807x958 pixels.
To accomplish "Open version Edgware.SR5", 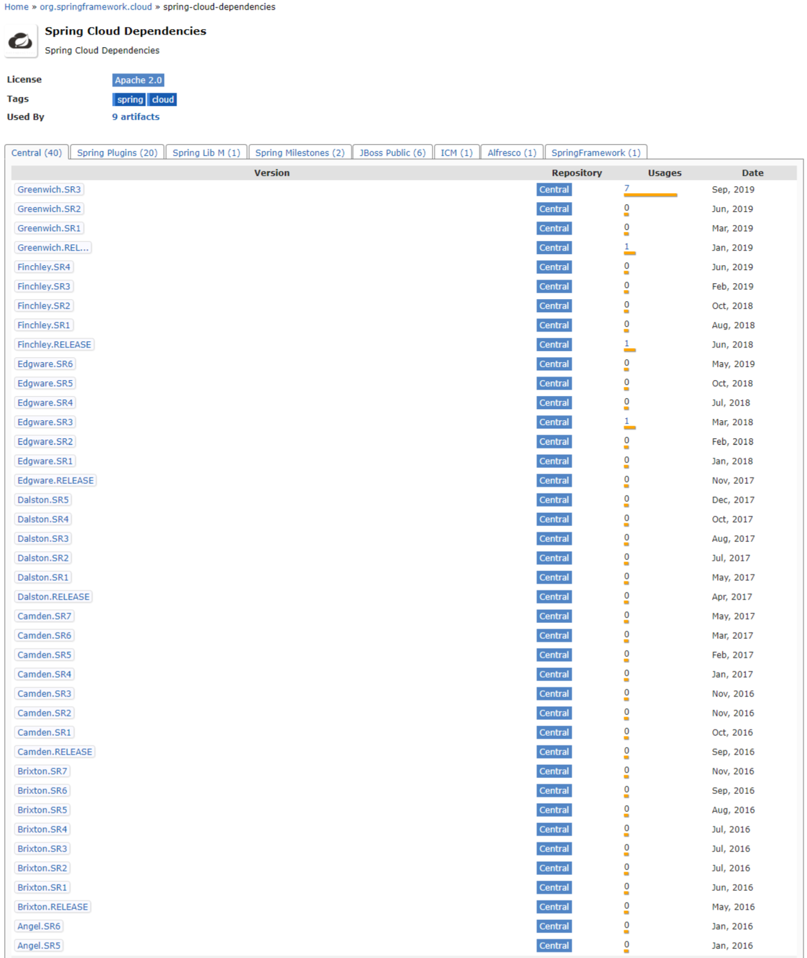I will point(45,383).
